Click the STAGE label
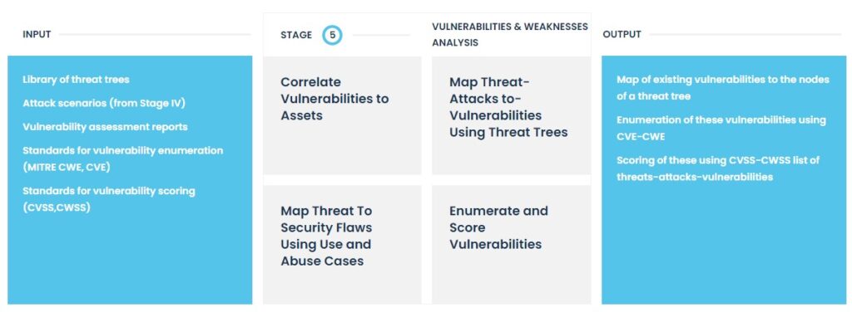Image resolution: width=852 pixels, height=312 pixels. [x=296, y=35]
